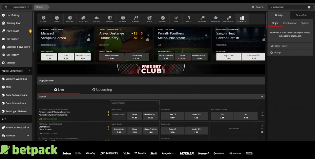315x159 pixels.
Task: Bet on Mirassol at 1.53
Action: [x=49, y=57]
